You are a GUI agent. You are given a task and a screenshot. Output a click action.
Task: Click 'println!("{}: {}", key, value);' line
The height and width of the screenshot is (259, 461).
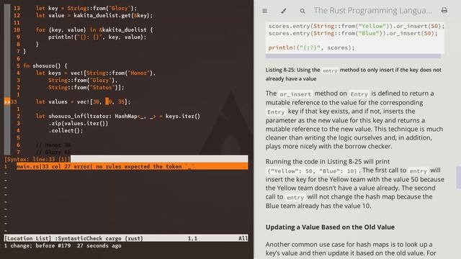[97, 37]
